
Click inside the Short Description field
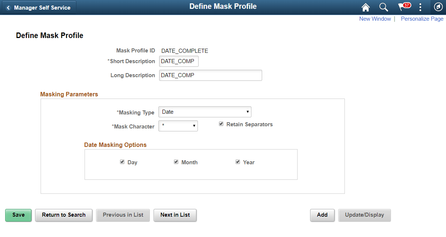(179, 61)
